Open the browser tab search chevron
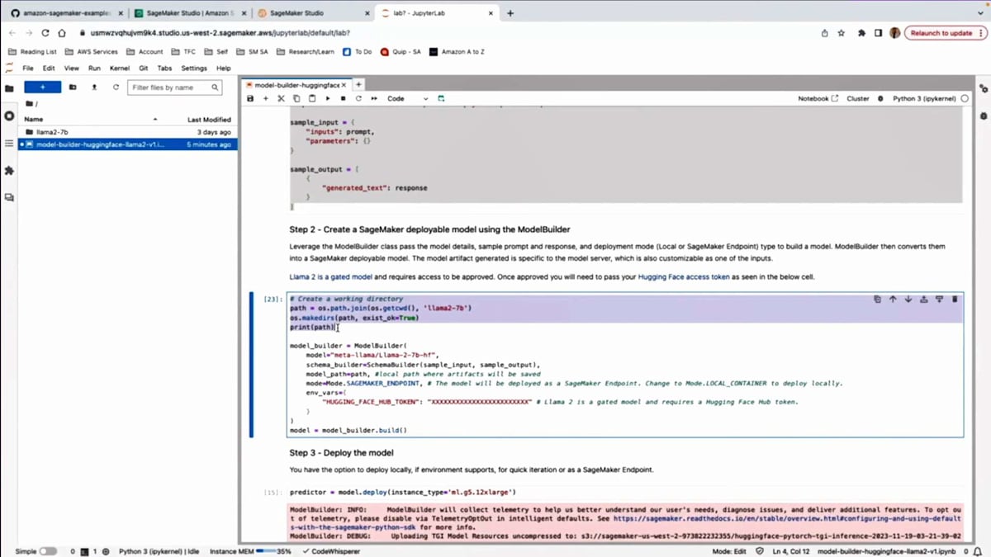 point(979,13)
